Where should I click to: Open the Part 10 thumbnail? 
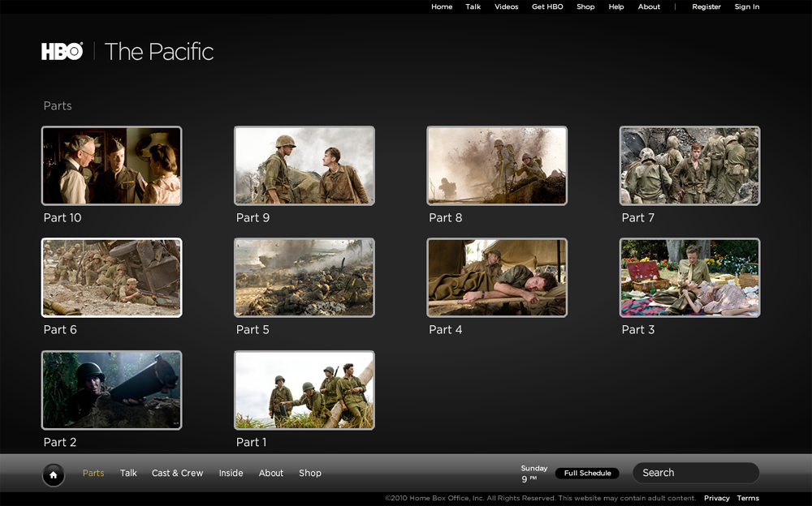coord(111,165)
